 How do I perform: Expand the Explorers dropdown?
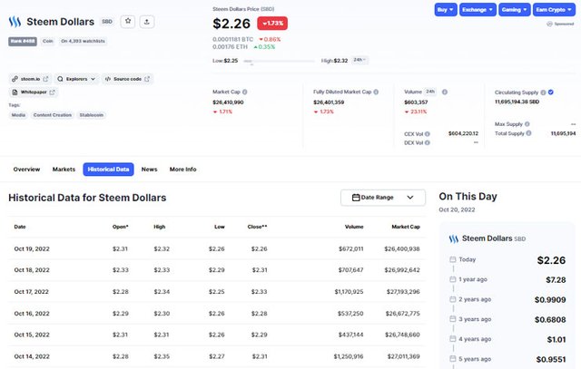coord(76,79)
